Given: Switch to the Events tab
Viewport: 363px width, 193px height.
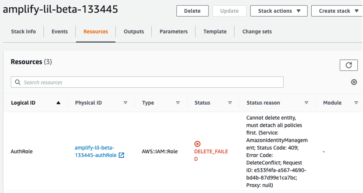Looking at the screenshot, I should coord(60,32).
